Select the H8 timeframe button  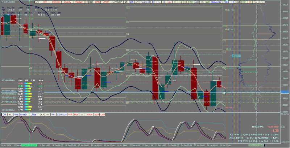[x=233, y=2]
